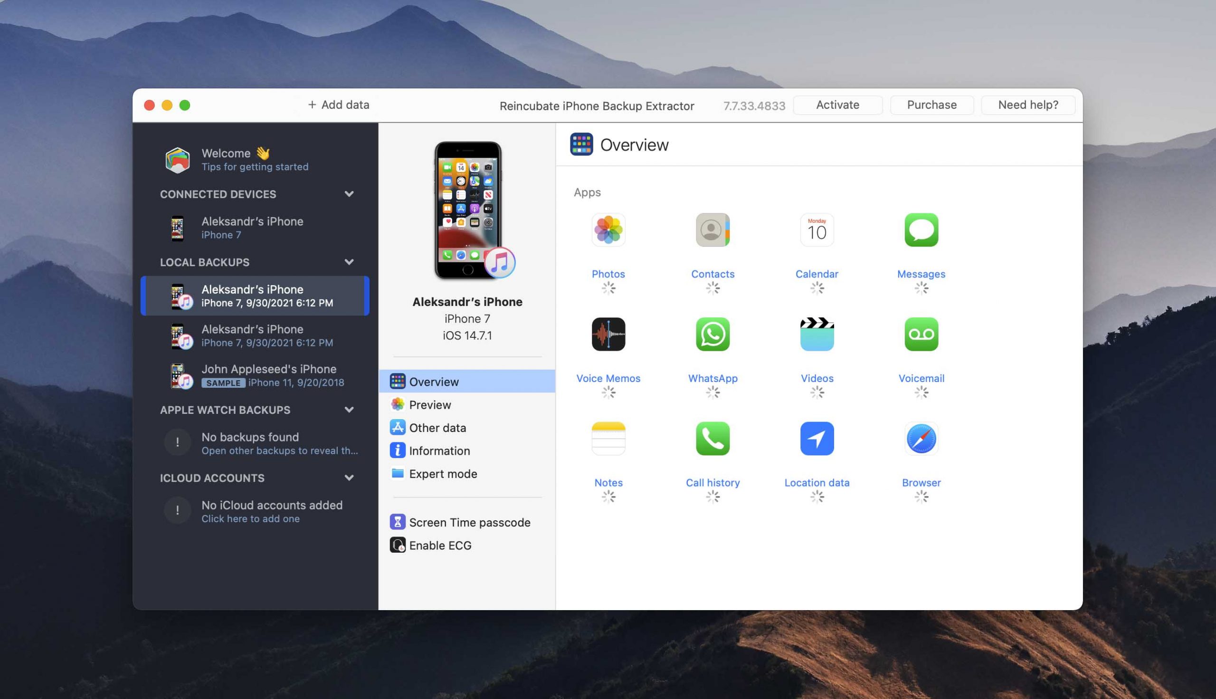Viewport: 1216px width, 699px height.
Task: Click the Browser link label
Action: point(921,482)
